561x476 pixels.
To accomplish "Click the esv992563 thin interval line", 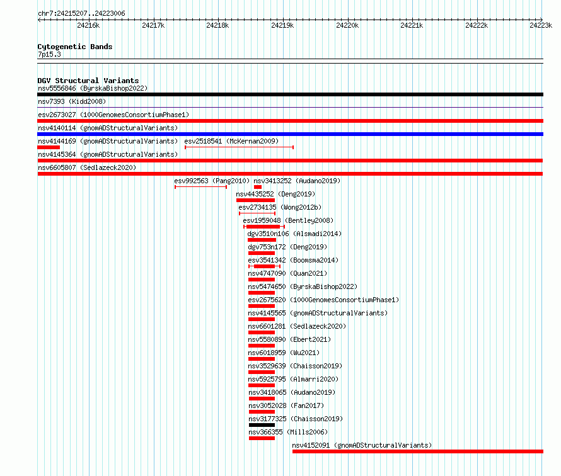I will 200,187.
